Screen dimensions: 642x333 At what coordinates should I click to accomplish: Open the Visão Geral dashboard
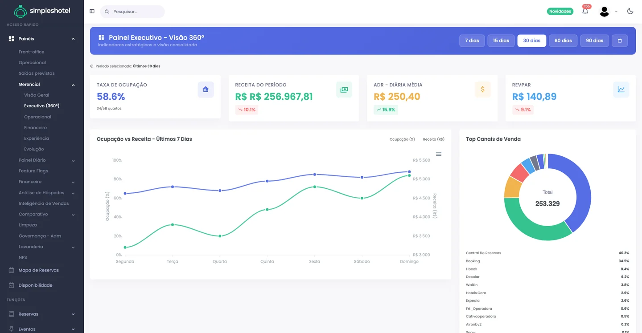(x=37, y=95)
